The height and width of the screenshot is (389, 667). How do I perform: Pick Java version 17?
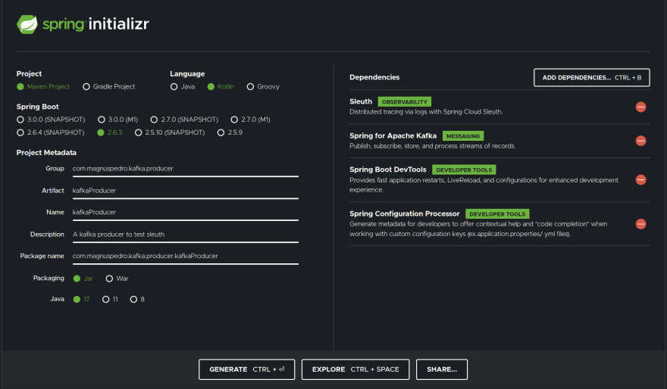pyautogui.click(x=81, y=300)
